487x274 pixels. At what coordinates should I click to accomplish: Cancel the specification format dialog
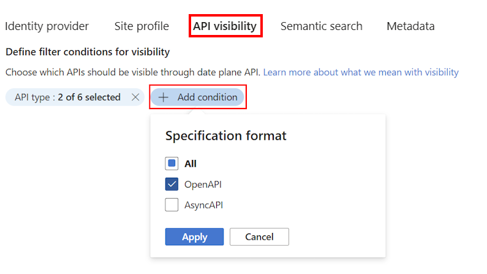(x=259, y=237)
